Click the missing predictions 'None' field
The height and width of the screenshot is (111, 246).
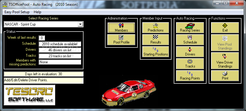click(x=60, y=62)
